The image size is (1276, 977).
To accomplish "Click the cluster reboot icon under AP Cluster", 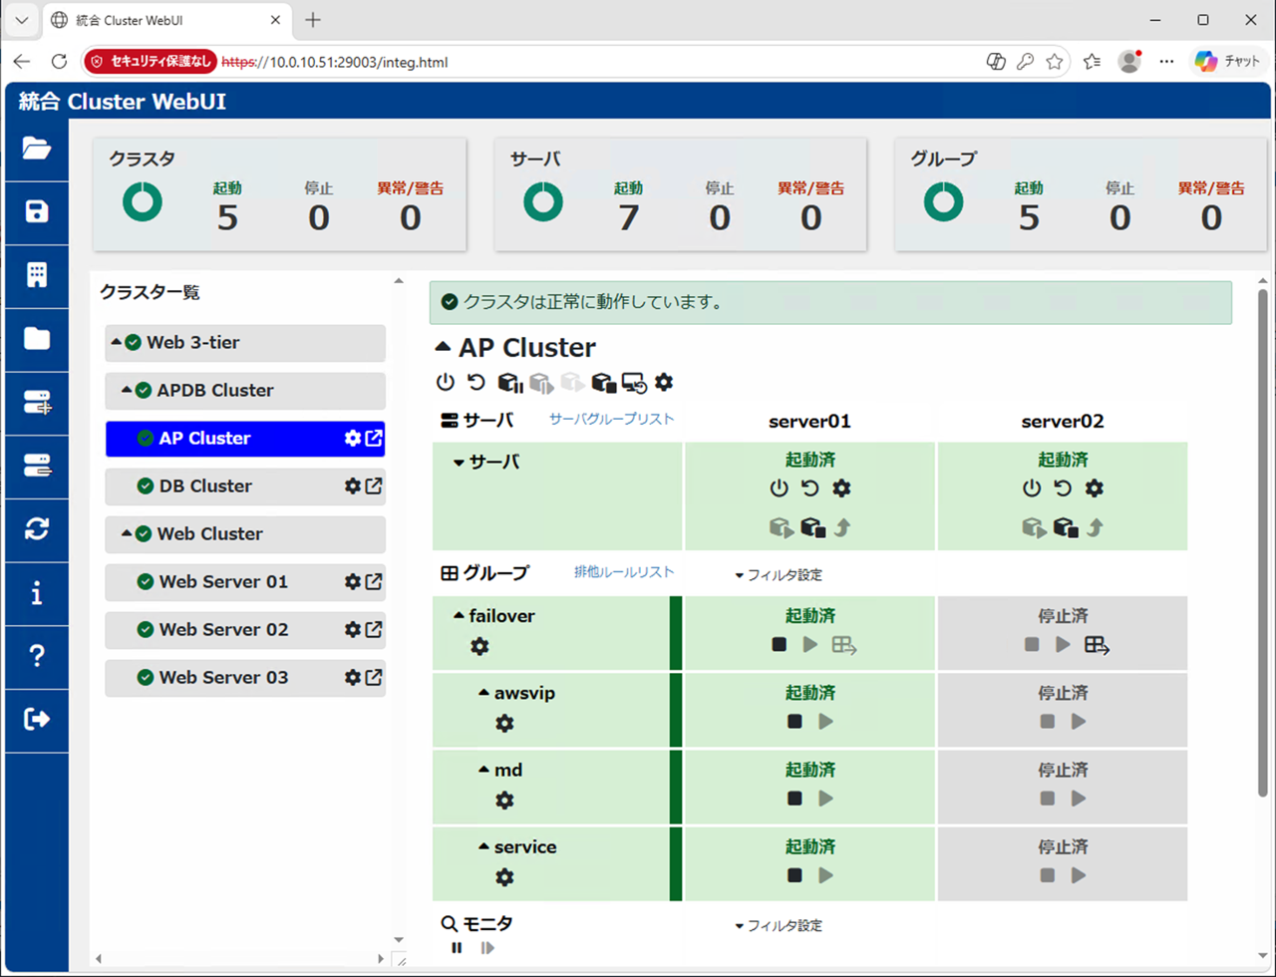I will (476, 382).
